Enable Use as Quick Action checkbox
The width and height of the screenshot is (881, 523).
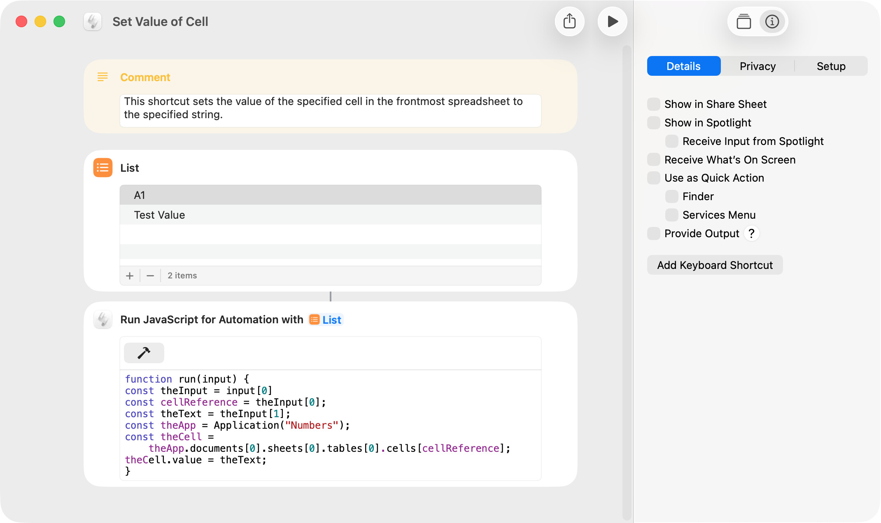pyautogui.click(x=653, y=178)
